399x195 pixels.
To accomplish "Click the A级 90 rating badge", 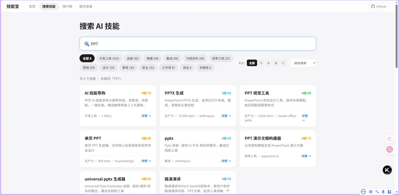I will tap(306, 93).
